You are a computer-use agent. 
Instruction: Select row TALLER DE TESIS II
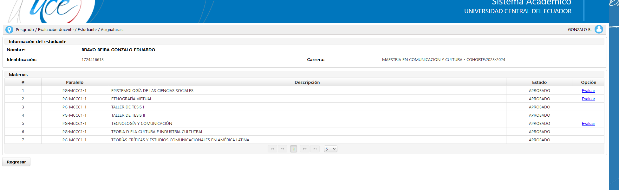pyautogui.click(x=304, y=115)
